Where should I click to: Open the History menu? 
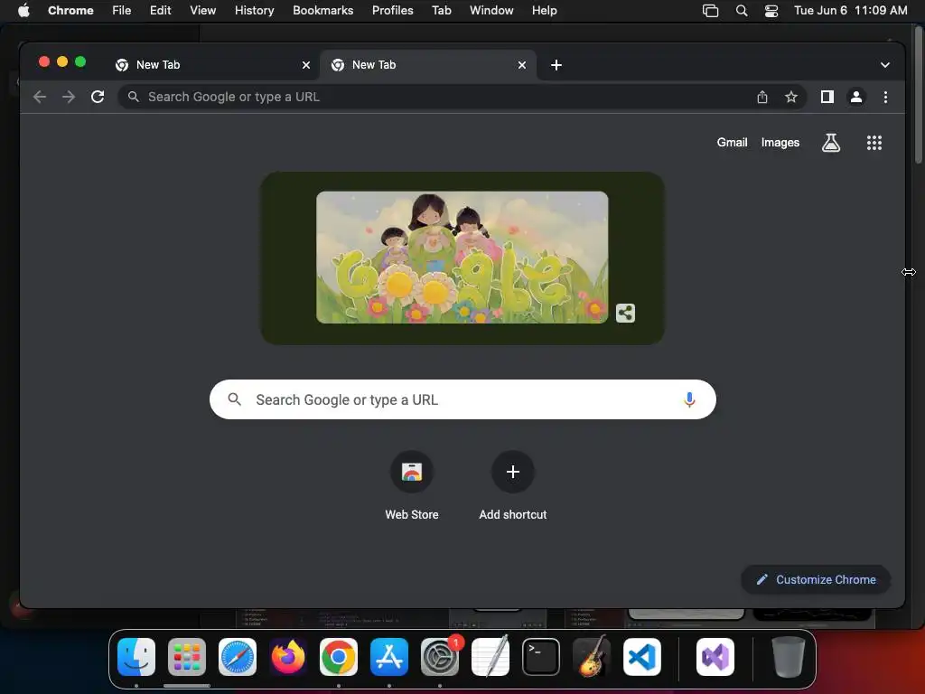coord(254,11)
